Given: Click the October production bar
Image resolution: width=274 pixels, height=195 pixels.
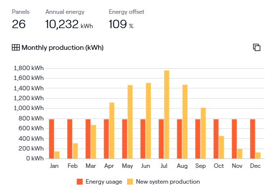Looking at the screenshot, I should click(x=222, y=148).
